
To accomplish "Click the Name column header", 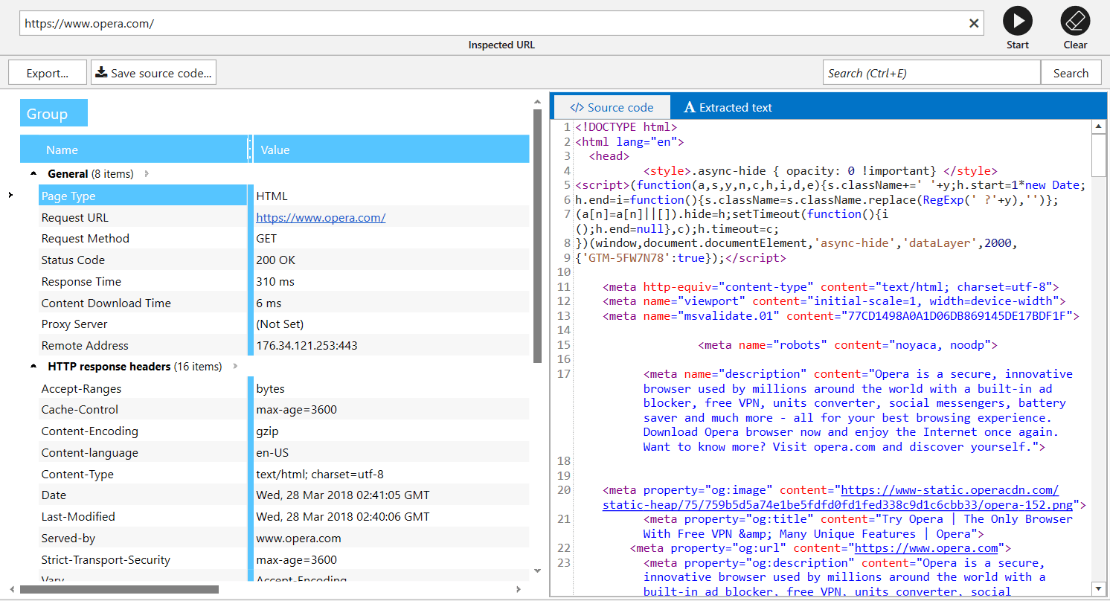I will click(x=134, y=150).
